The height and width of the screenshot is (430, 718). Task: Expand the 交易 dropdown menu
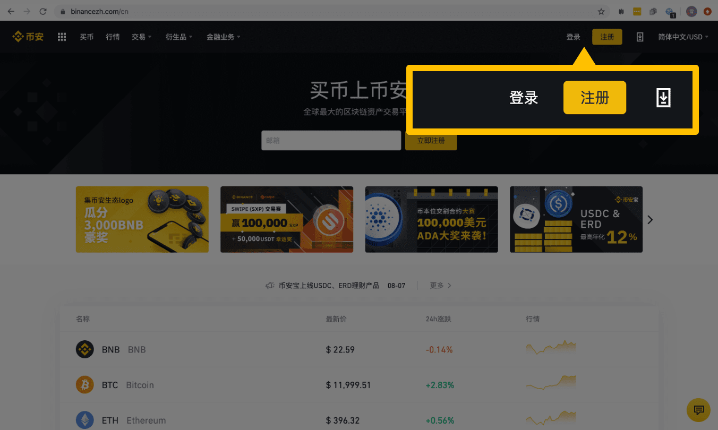point(142,37)
